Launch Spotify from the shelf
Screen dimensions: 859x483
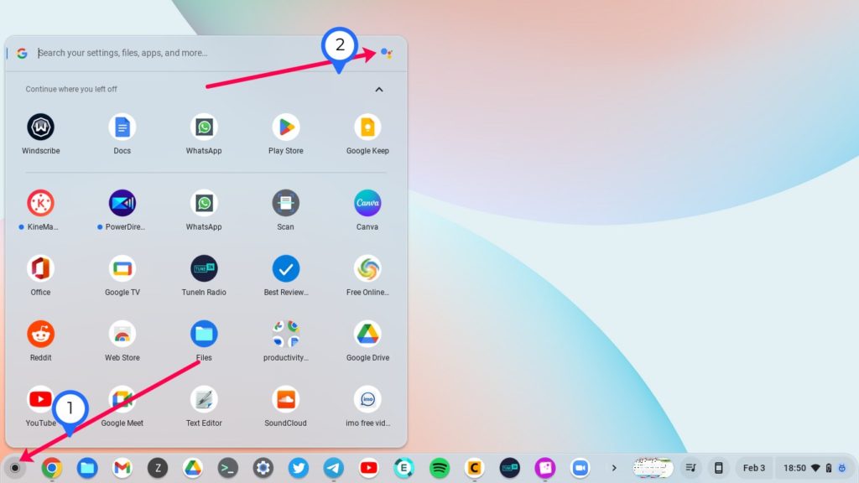tap(440, 468)
